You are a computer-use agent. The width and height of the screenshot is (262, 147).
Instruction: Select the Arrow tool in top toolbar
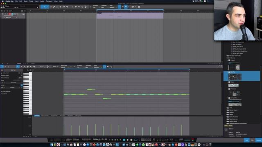point(44,7)
